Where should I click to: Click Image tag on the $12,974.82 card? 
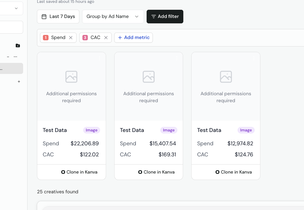[x=246, y=130]
